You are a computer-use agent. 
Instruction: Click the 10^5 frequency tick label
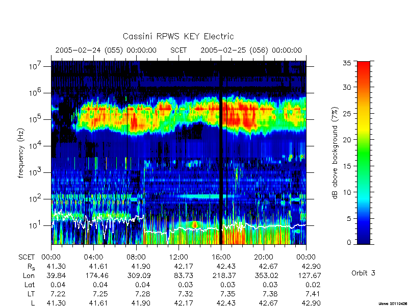pos(35,119)
